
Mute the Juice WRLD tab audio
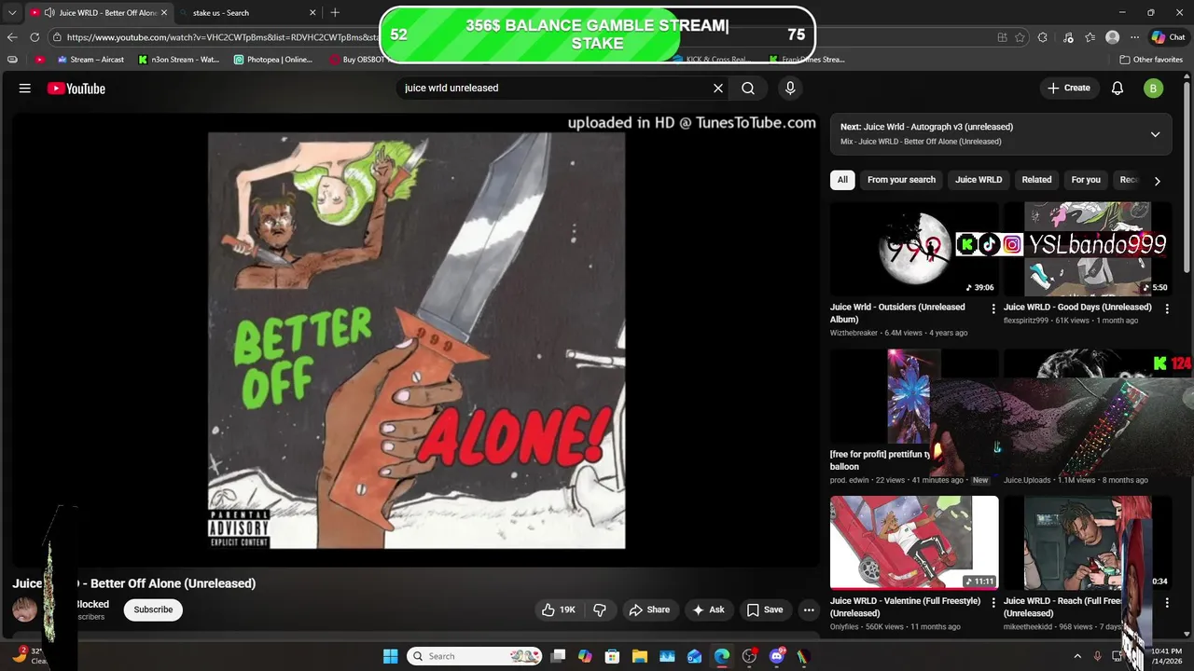(49, 13)
